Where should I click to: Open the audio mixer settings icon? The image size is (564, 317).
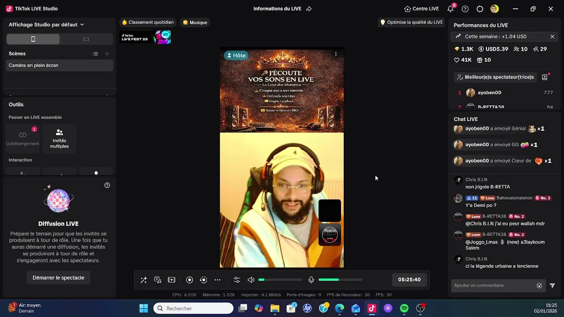point(237,280)
